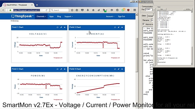Open a new browser tab with plus
This screenshot has width=195, height=109.
37,5
